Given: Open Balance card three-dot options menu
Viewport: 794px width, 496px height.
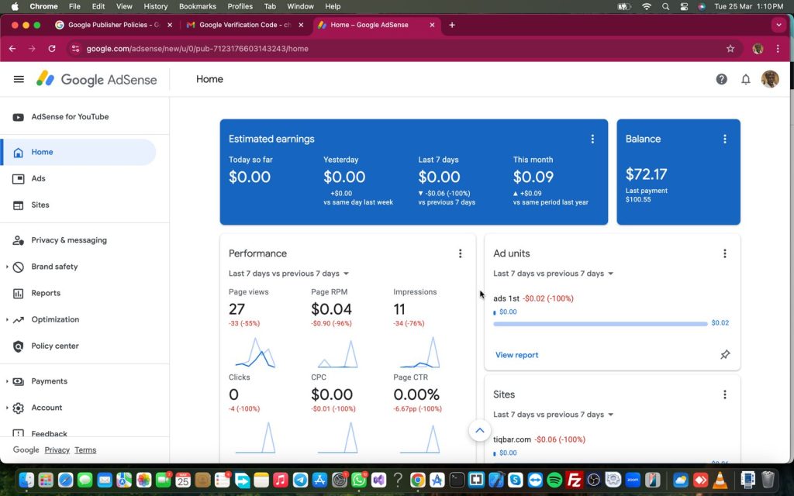Looking at the screenshot, I should click(725, 139).
